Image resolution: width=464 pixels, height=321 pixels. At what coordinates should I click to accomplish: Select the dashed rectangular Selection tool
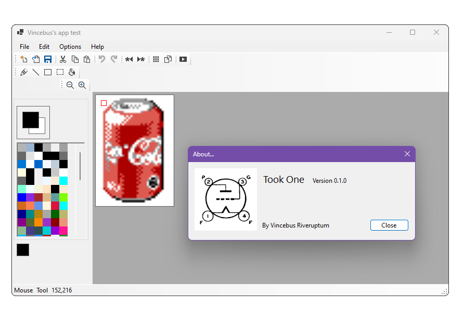coord(60,72)
